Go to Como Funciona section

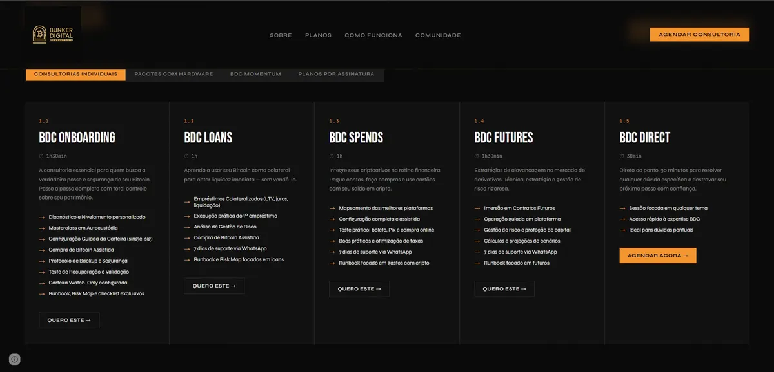click(x=373, y=35)
